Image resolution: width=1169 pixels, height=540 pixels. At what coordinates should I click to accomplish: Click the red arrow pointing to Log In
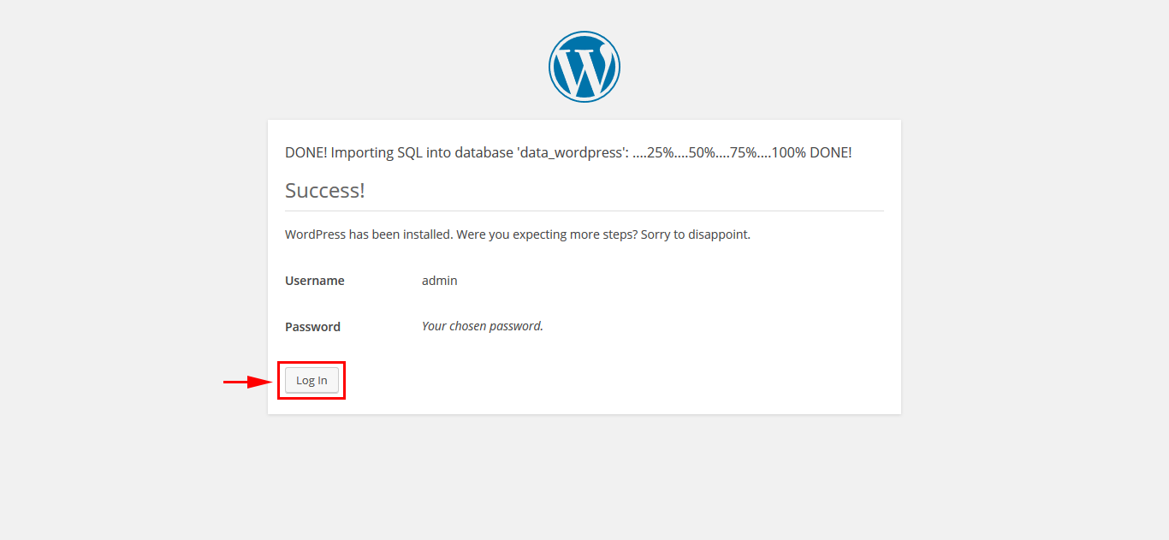248,382
